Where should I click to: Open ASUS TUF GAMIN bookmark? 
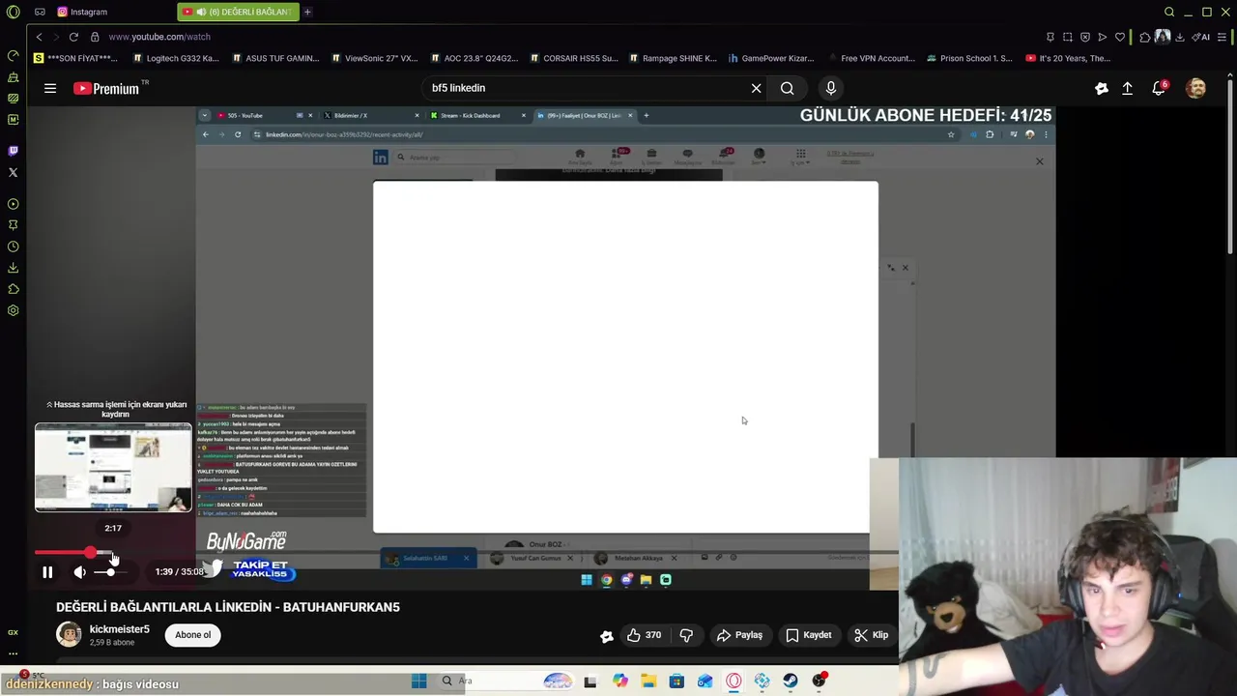[x=275, y=58]
